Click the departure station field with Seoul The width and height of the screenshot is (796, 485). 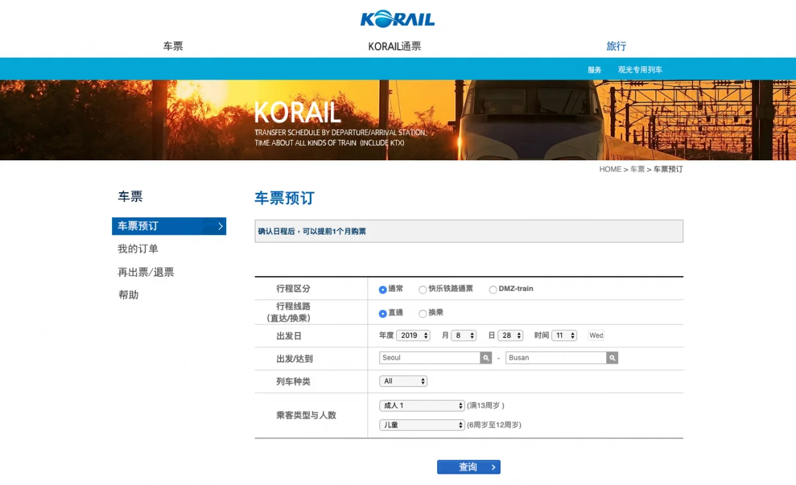(430, 358)
